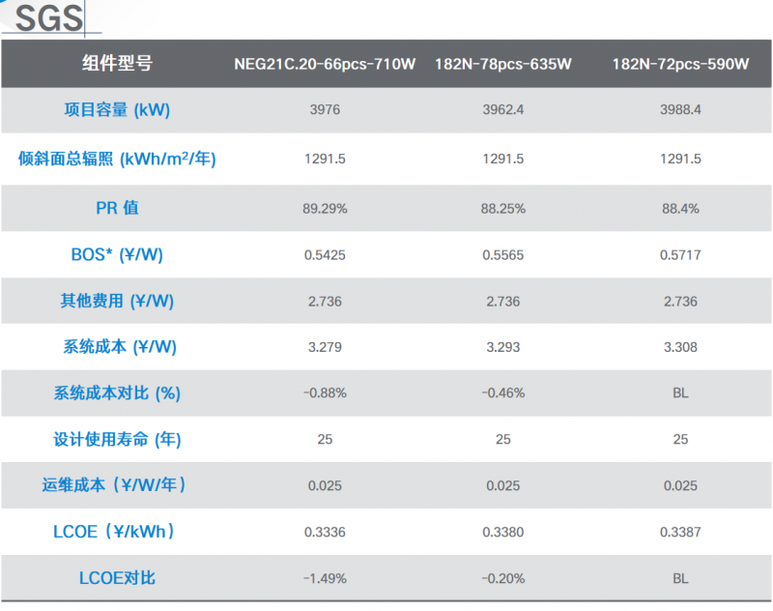The image size is (773, 611).
Task: Click the 0.5717 BOS value
Action: pyautogui.click(x=680, y=255)
